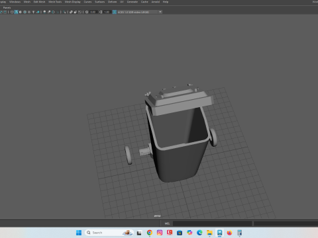Open the Surfaces menu
The height and width of the screenshot is (238, 318).
click(x=100, y=2)
